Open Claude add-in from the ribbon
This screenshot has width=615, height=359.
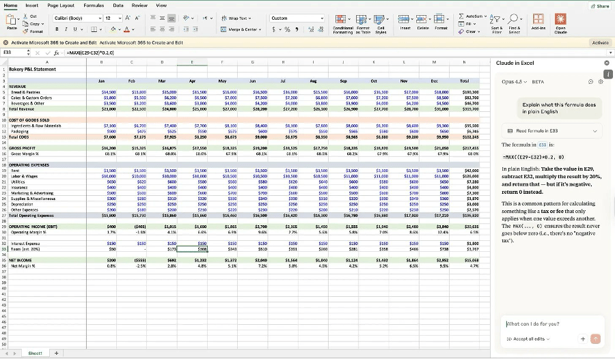click(x=560, y=23)
